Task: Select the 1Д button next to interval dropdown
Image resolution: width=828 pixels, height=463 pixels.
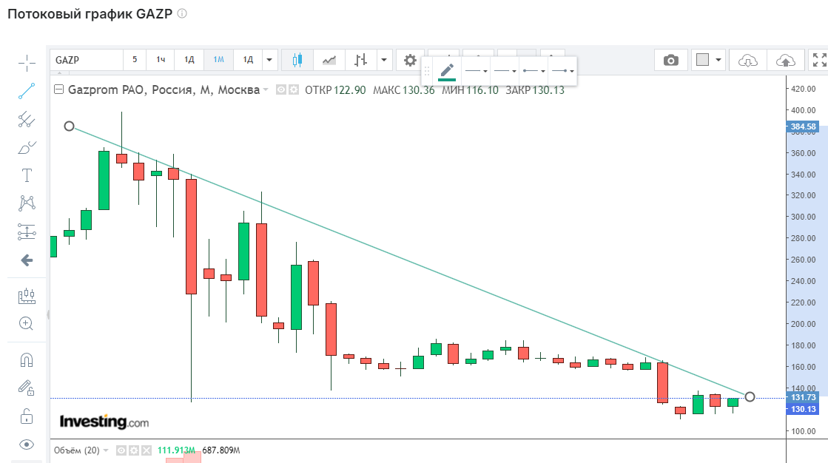Action: coord(248,60)
